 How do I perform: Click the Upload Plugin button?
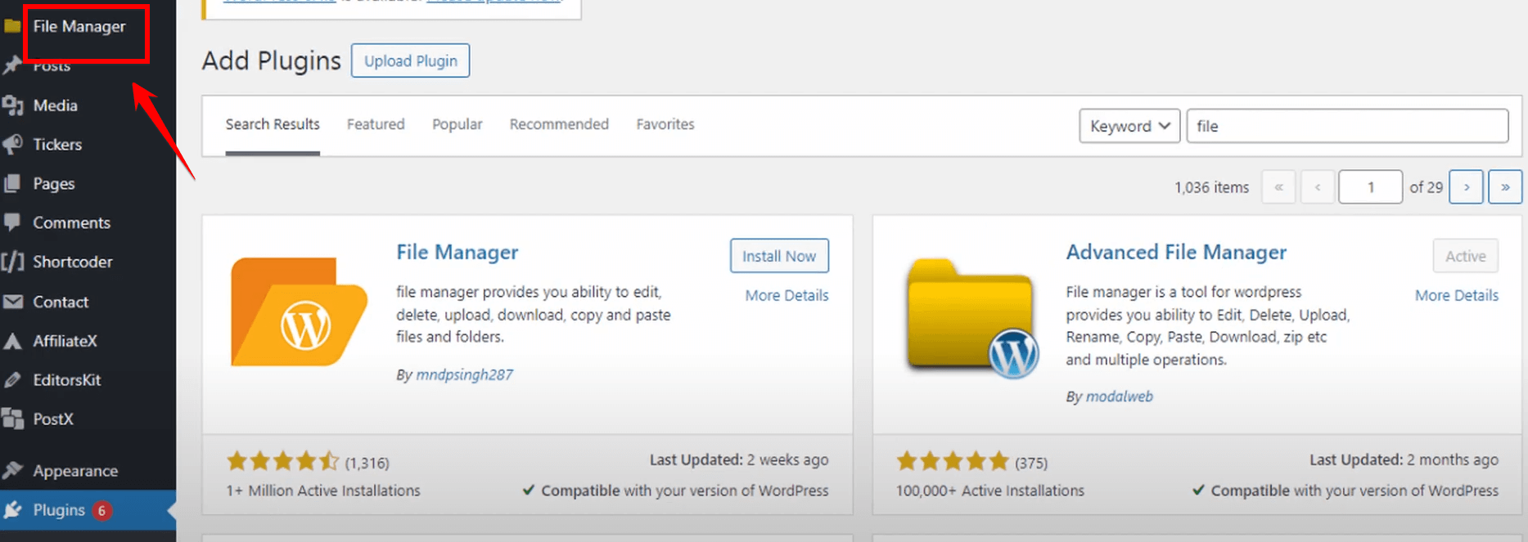[410, 61]
